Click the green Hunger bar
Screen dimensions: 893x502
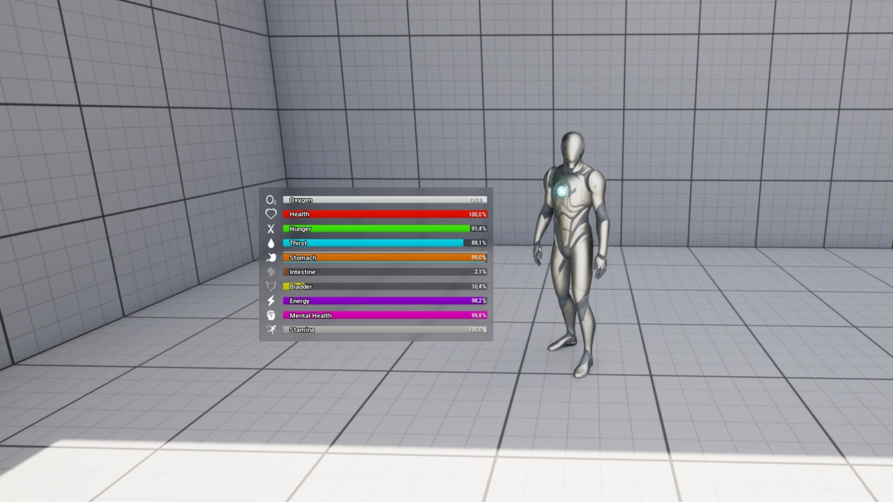click(385, 229)
